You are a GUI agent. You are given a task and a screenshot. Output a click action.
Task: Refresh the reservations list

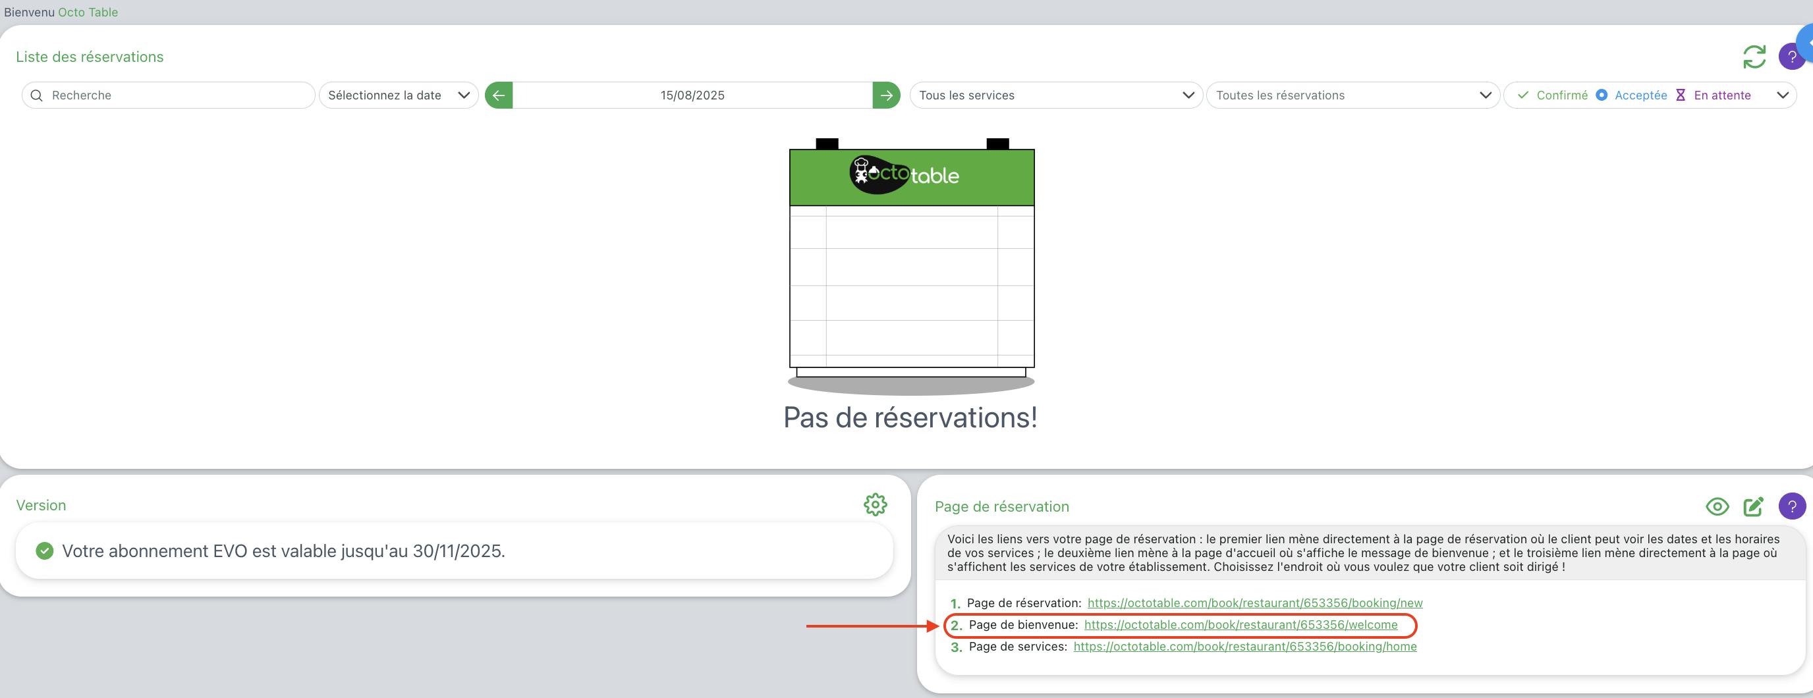[1754, 57]
